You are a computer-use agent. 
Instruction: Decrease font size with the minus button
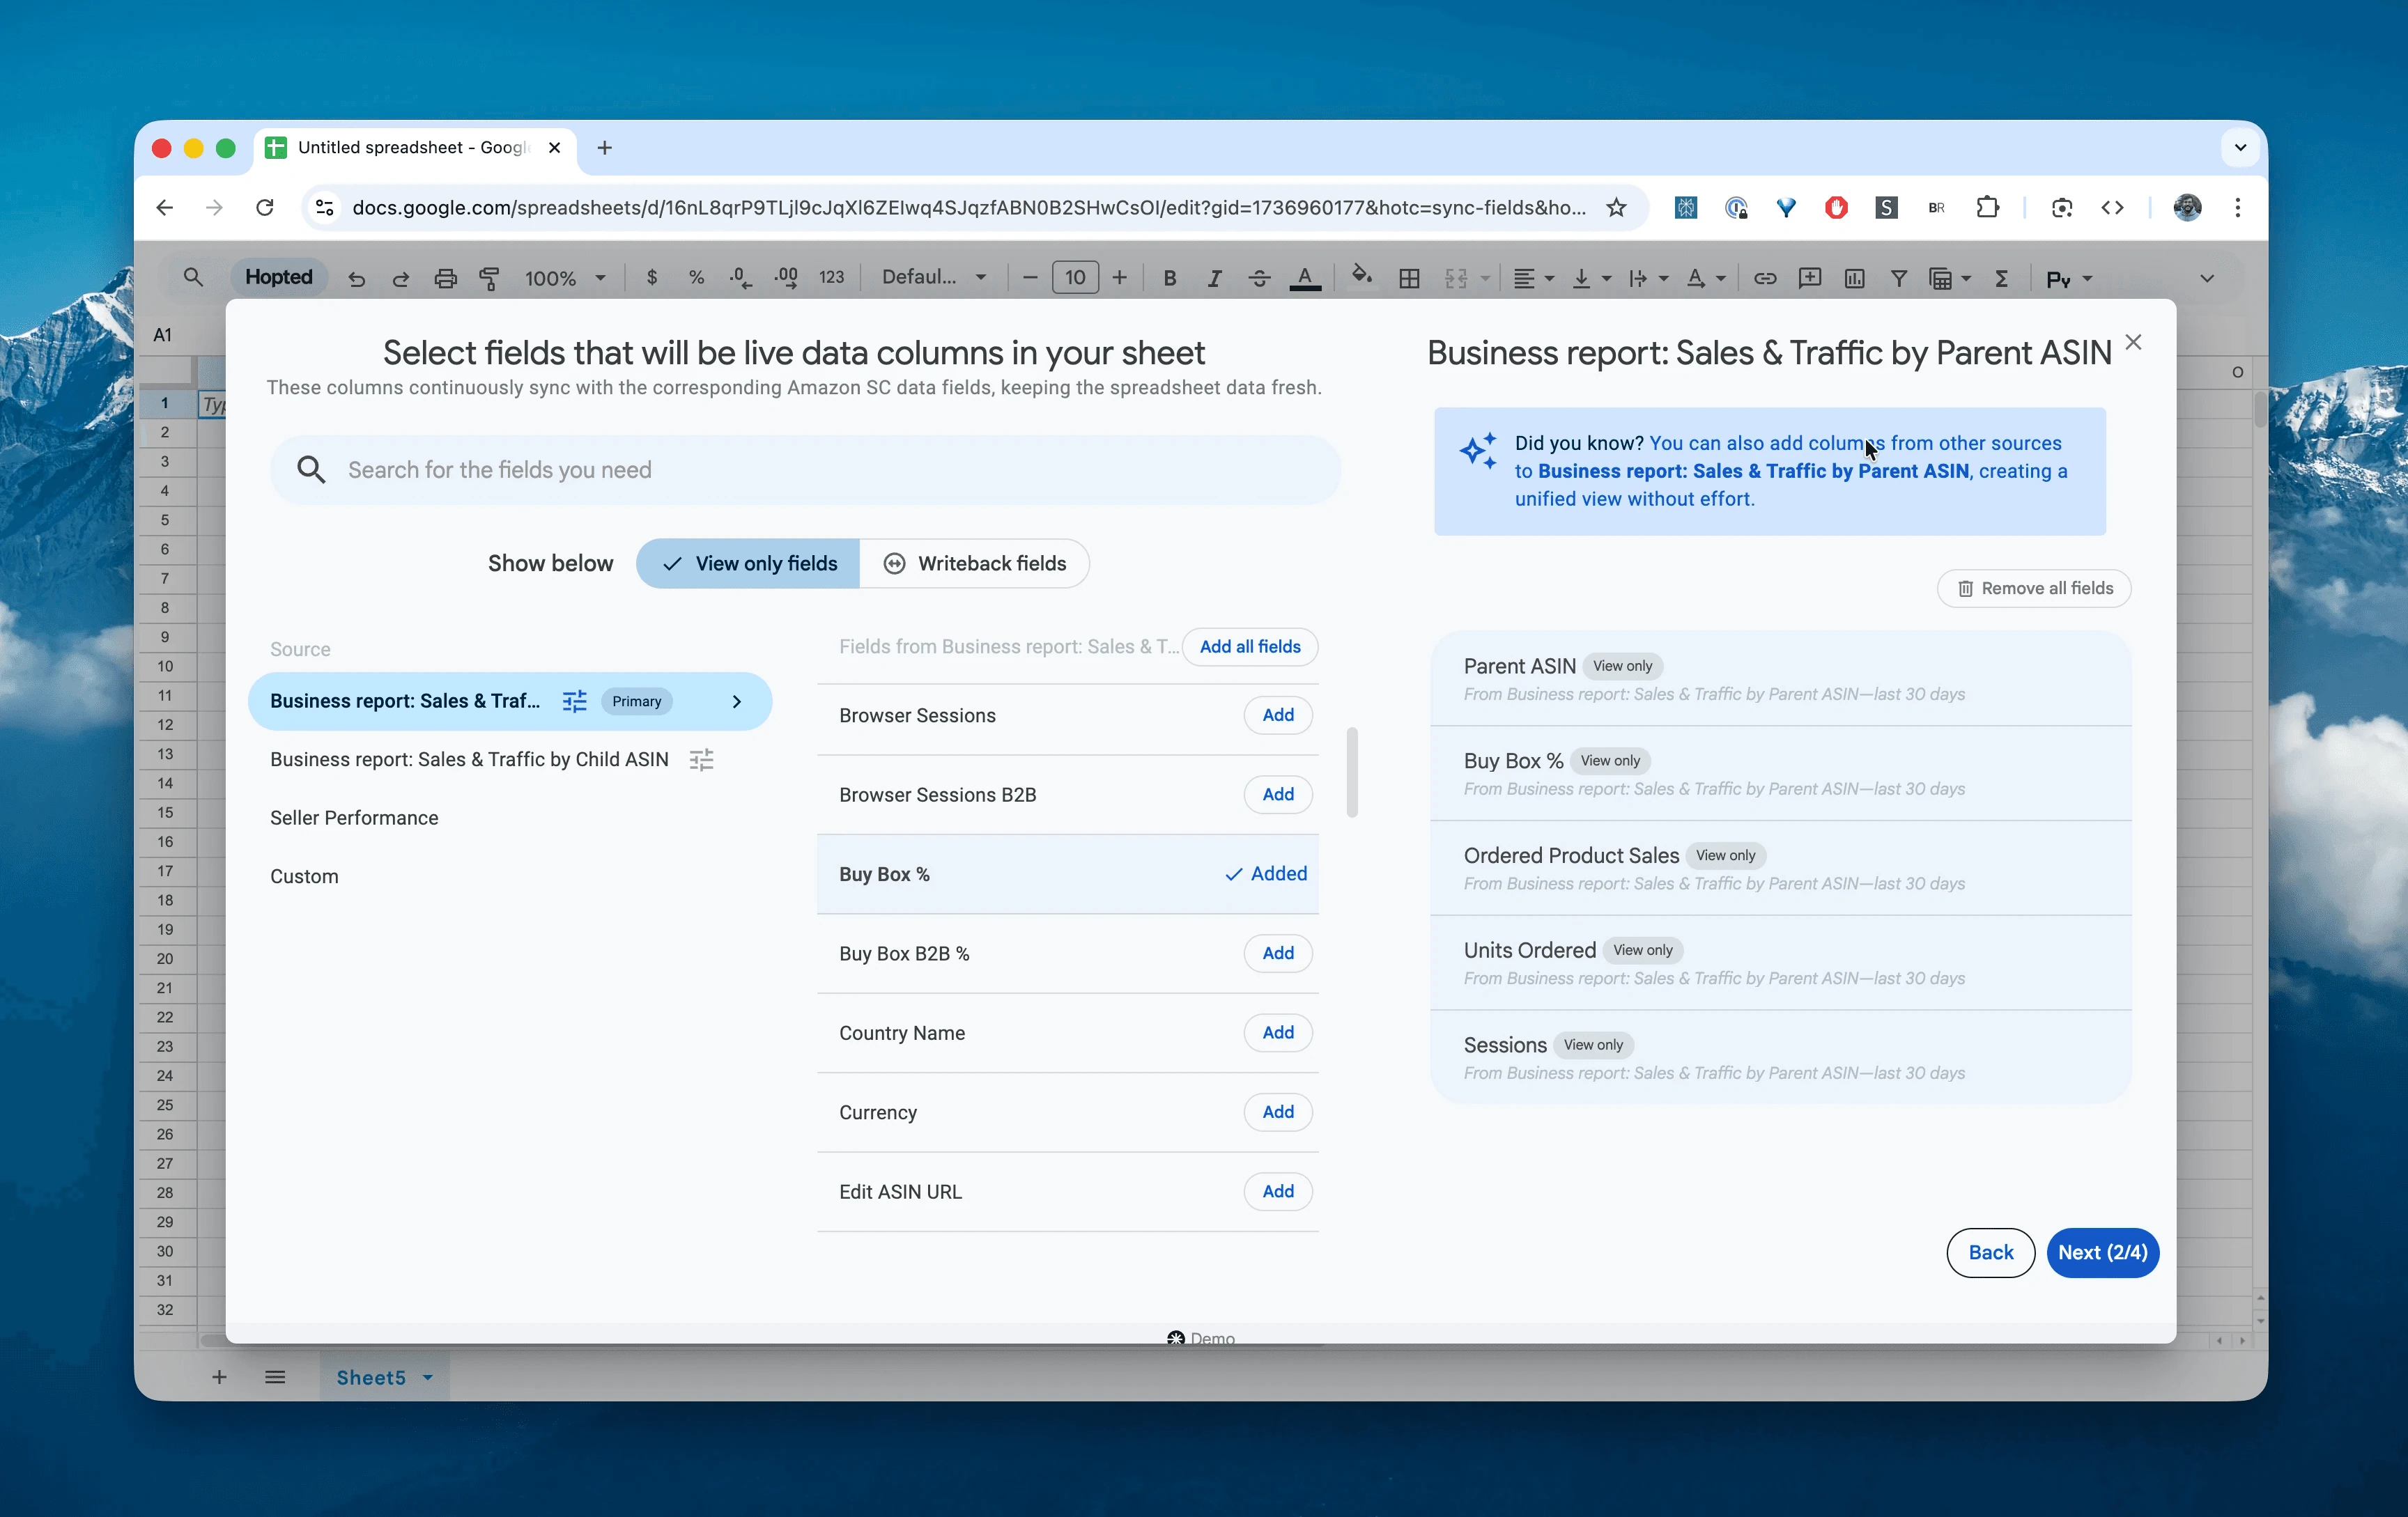(x=1030, y=278)
